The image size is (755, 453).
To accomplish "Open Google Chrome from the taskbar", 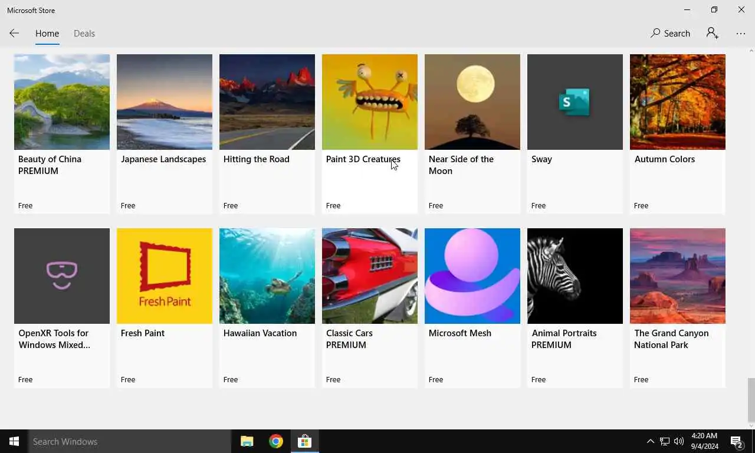I will pos(276,441).
